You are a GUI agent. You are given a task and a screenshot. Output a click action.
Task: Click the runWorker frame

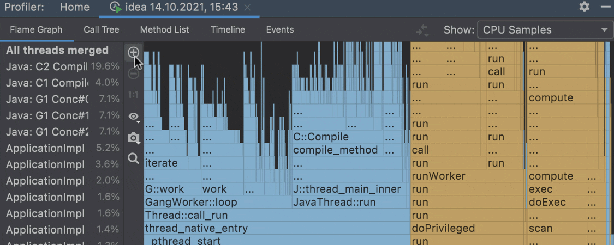(467, 176)
